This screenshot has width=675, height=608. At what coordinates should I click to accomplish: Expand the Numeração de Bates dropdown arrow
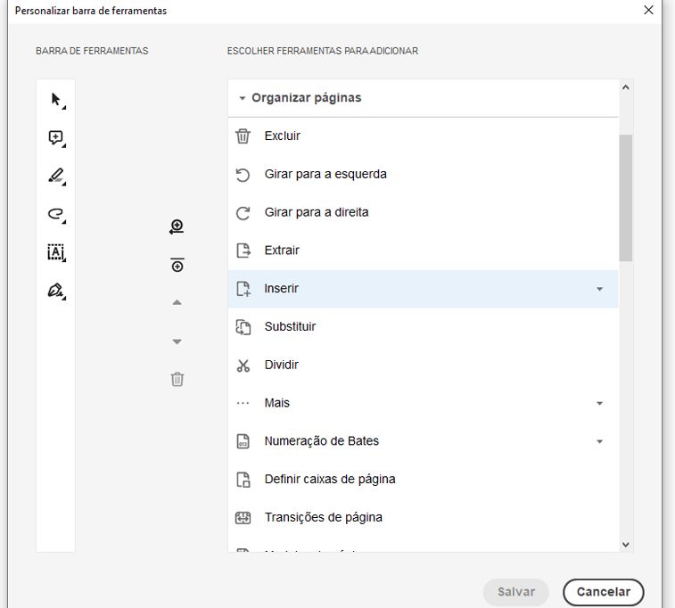click(600, 442)
